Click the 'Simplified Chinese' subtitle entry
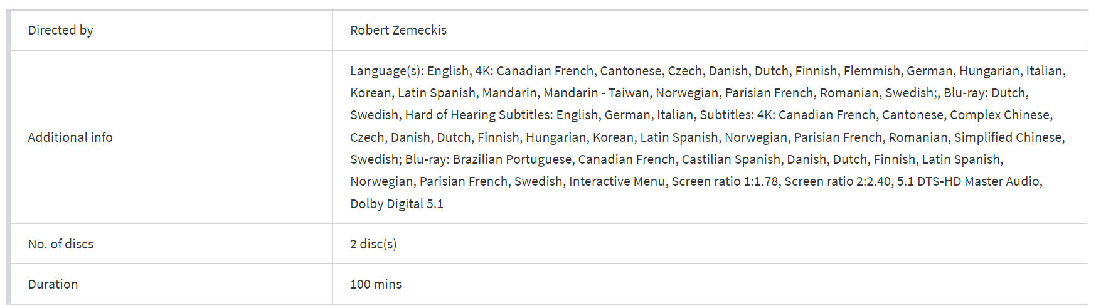The image size is (1096, 308). tap(1008, 137)
